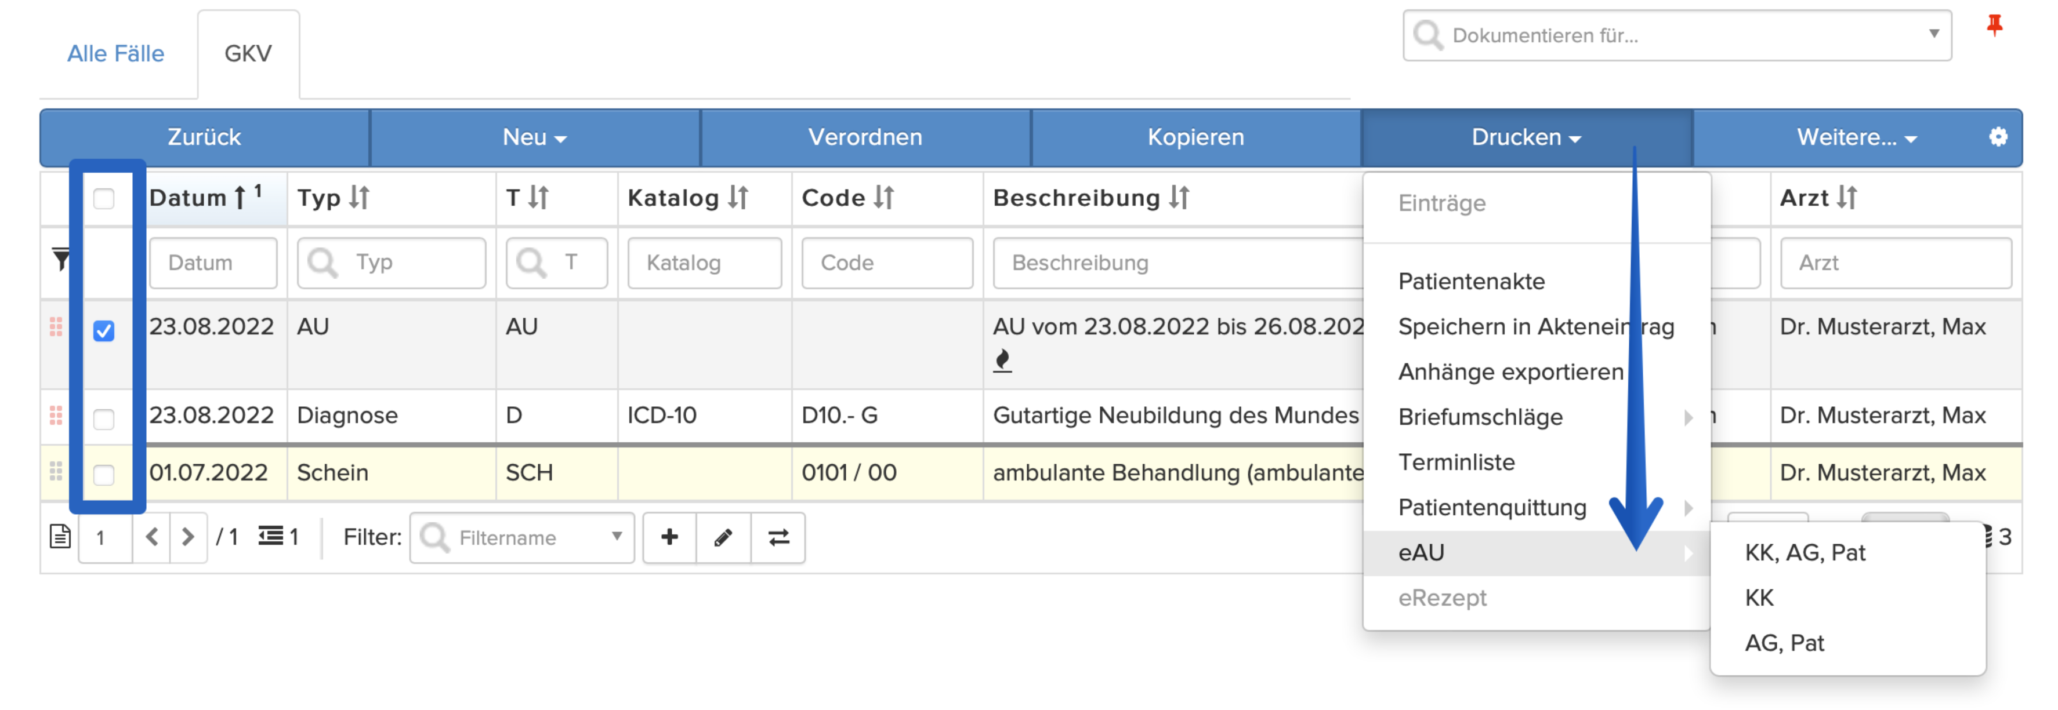Uncheck the AU entry checkbox

[104, 330]
